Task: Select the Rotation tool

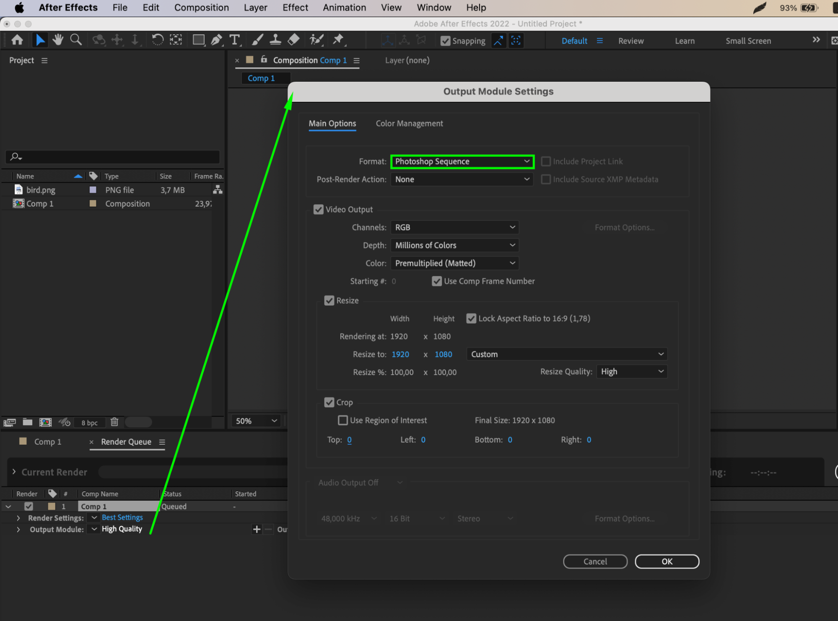Action: click(157, 40)
